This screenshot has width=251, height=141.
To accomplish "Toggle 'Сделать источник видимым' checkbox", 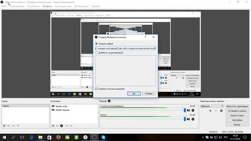I will coord(96,89).
